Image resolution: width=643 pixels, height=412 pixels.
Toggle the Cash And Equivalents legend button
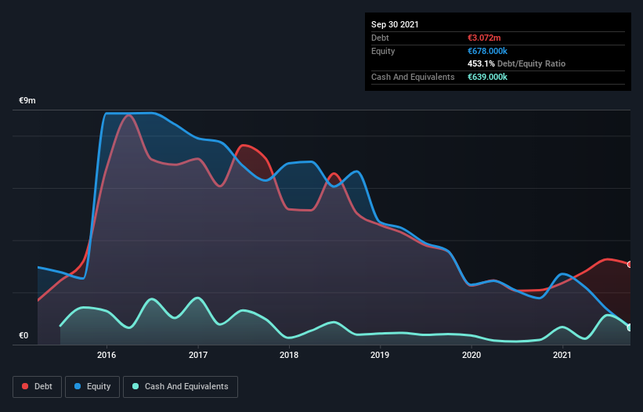[x=180, y=387]
